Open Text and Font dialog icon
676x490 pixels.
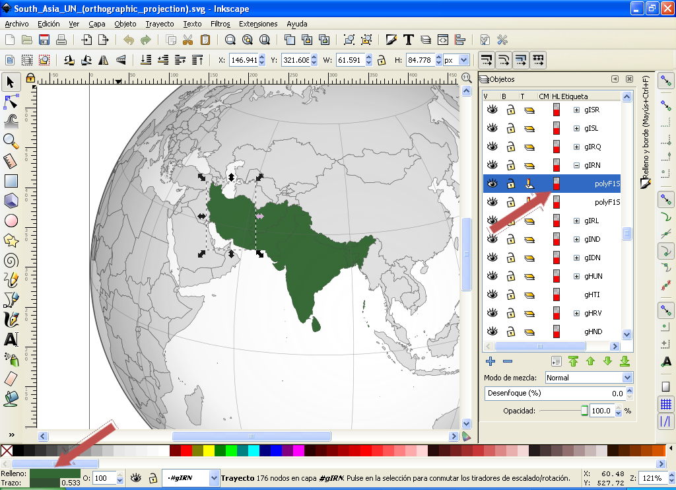(408, 40)
